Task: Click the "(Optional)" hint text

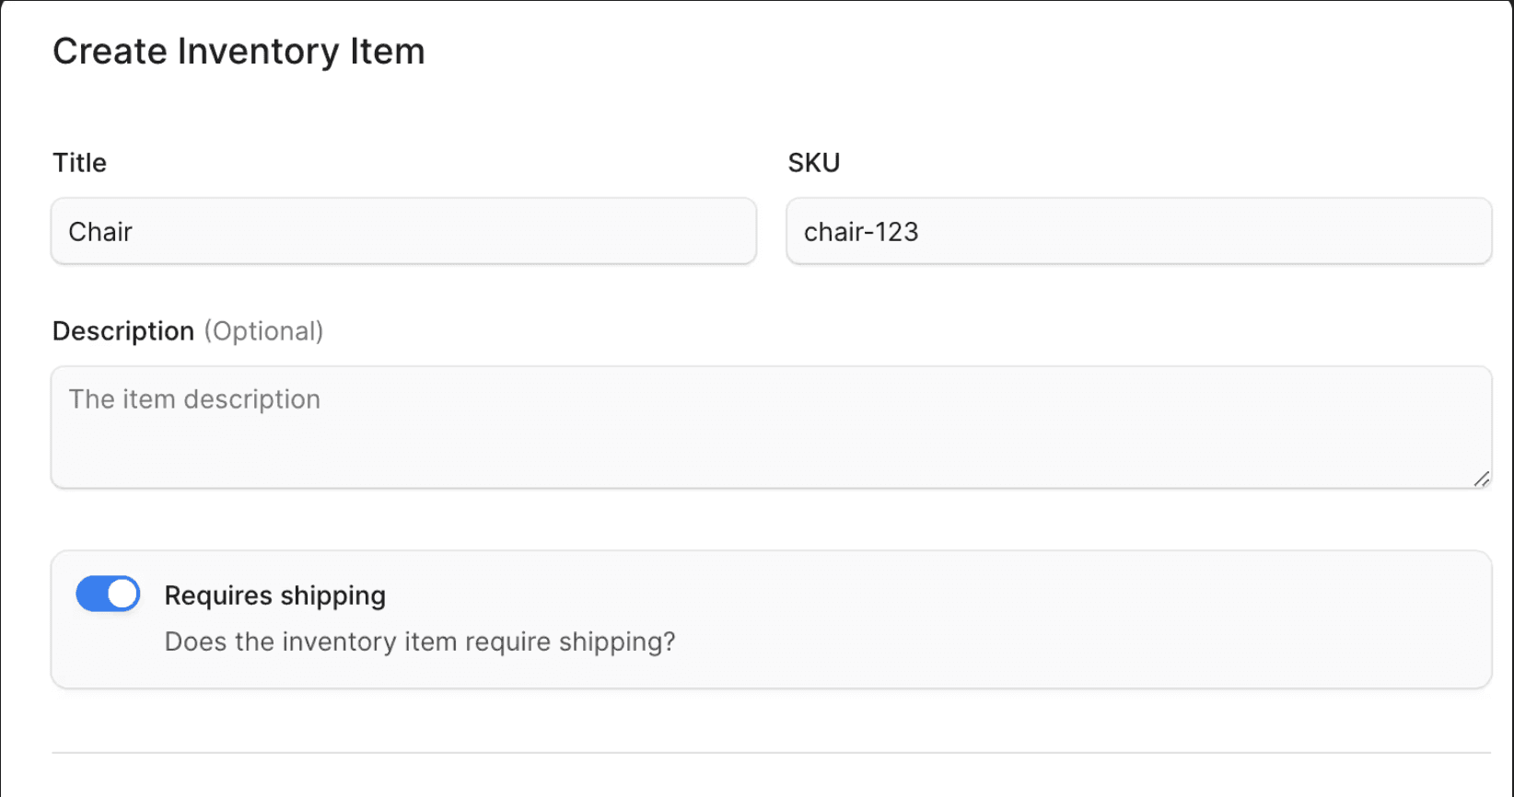Action: (263, 331)
